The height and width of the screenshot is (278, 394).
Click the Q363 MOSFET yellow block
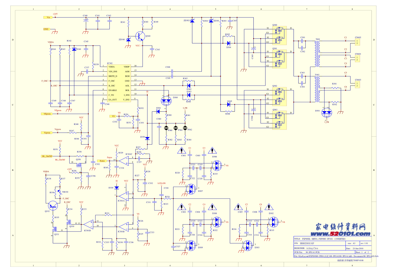(279, 120)
